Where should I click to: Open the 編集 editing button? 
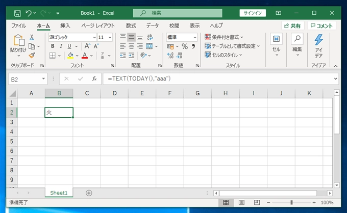point(297,45)
